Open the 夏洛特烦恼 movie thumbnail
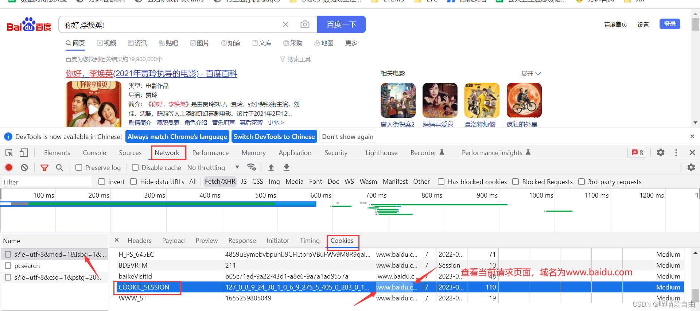The height and width of the screenshot is (311, 700). click(482, 100)
